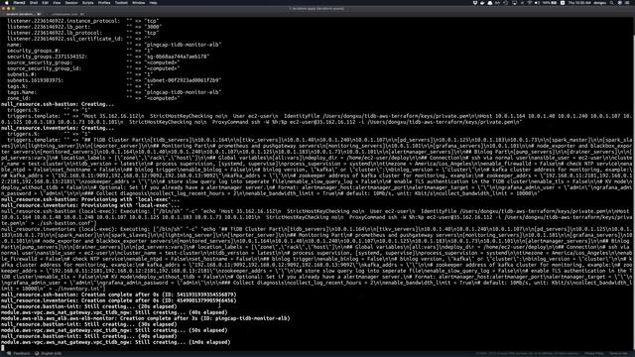
Task: Open the Bluetooth menu bar icon
Action: tap(523, 2)
